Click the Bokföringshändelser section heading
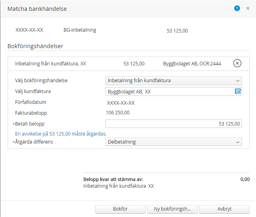This screenshot has width=256, height=217. click(35, 46)
